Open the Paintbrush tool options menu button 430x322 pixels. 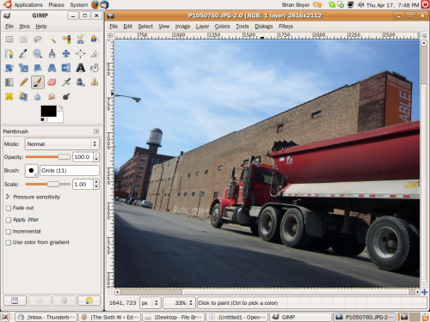(x=96, y=131)
